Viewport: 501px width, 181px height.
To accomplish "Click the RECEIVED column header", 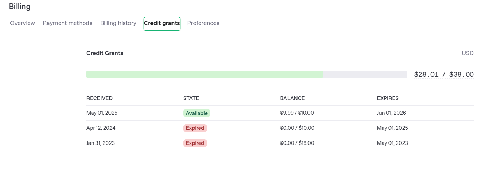I will pyautogui.click(x=100, y=98).
